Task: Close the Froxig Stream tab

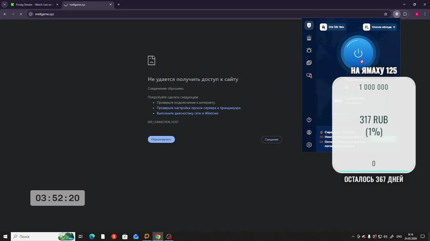Action: tap(57, 5)
